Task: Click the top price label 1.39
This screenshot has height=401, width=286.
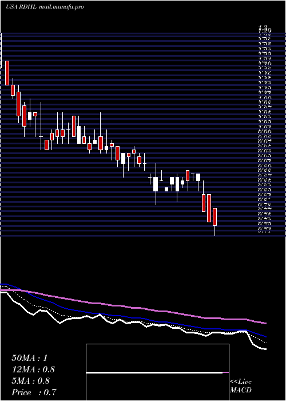Action: [264, 29]
